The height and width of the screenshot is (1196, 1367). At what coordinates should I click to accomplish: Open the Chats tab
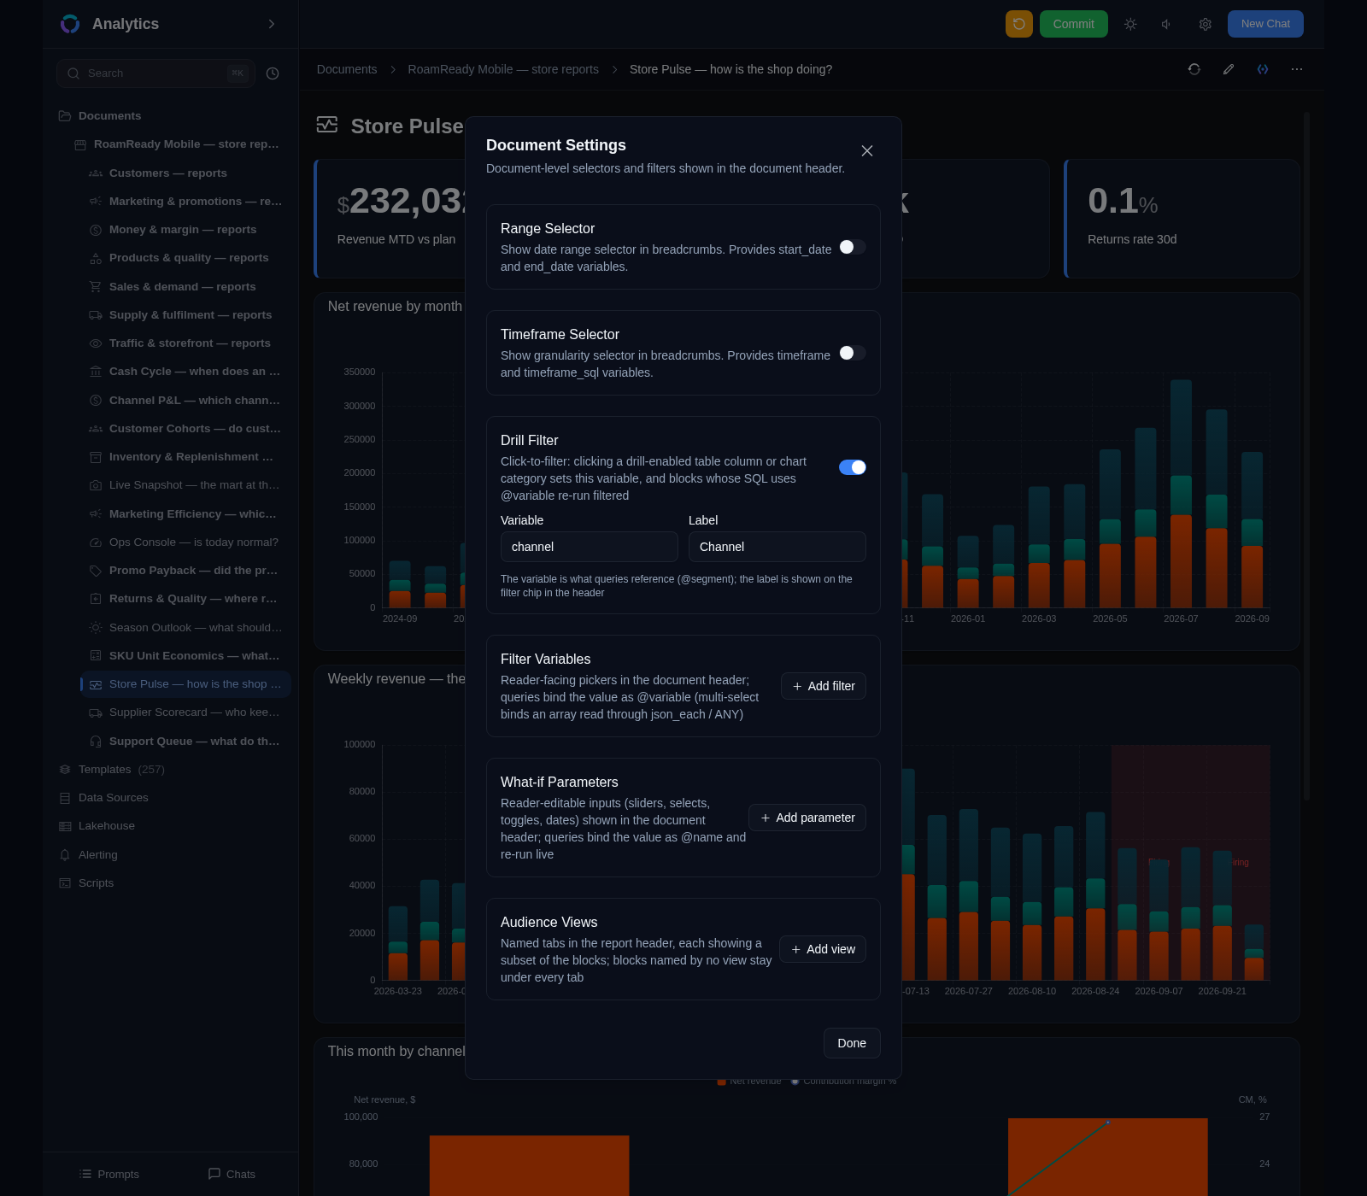(x=232, y=1175)
